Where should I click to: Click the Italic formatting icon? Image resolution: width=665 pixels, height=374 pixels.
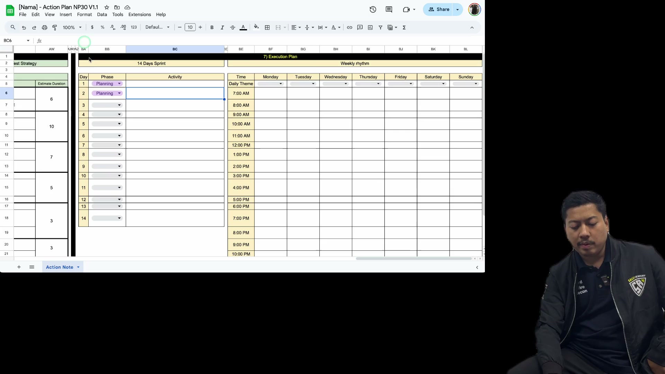tap(222, 27)
